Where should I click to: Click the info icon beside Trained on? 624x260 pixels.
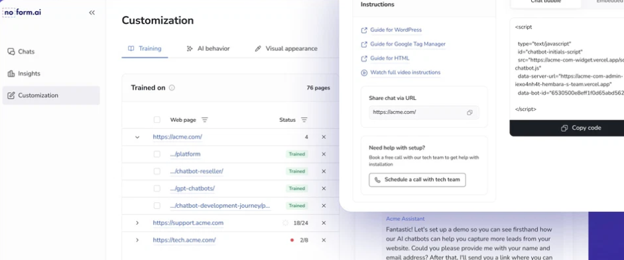click(x=172, y=88)
